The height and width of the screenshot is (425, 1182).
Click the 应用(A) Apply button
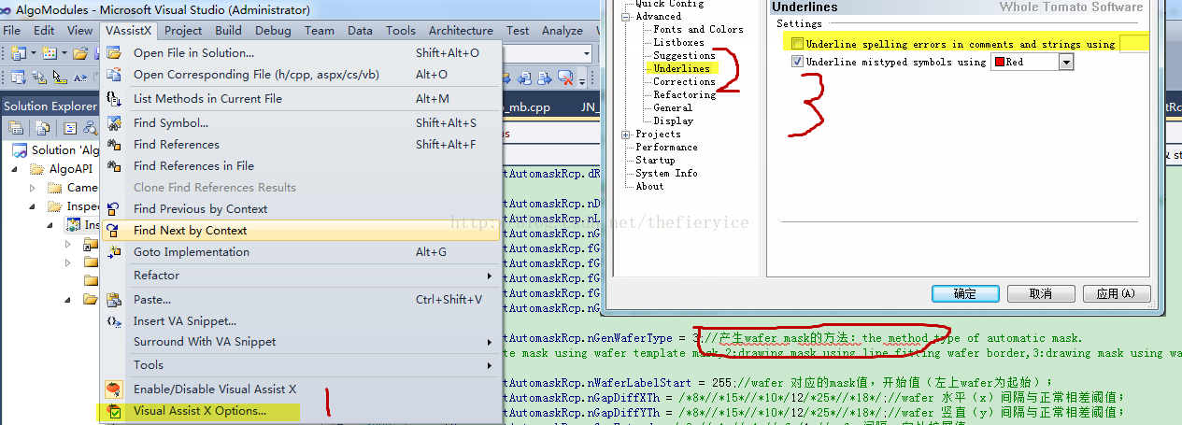click(x=1115, y=293)
